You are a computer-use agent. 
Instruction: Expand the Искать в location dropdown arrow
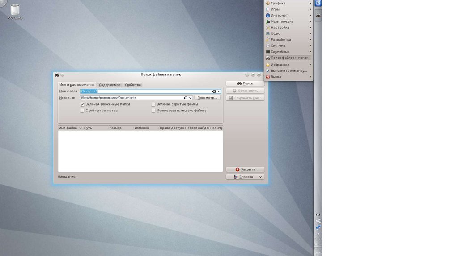click(x=191, y=98)
